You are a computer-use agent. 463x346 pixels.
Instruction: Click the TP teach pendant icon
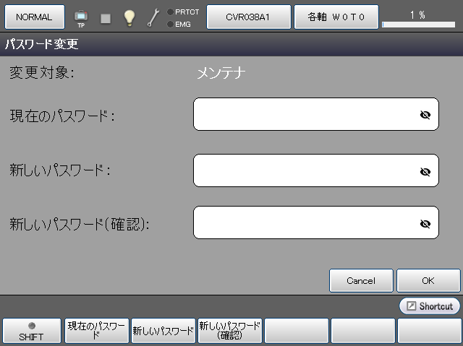pyautogui.click(x=81, y=17)
